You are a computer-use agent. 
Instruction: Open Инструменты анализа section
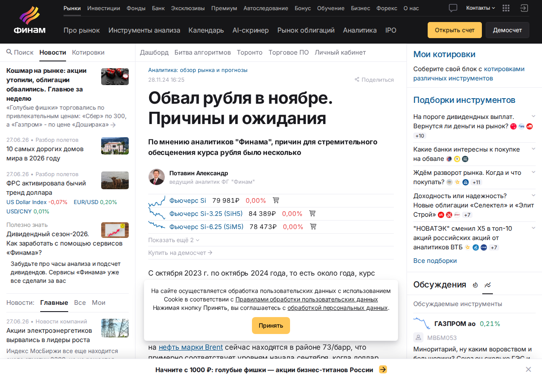click(x=144, y=30)
